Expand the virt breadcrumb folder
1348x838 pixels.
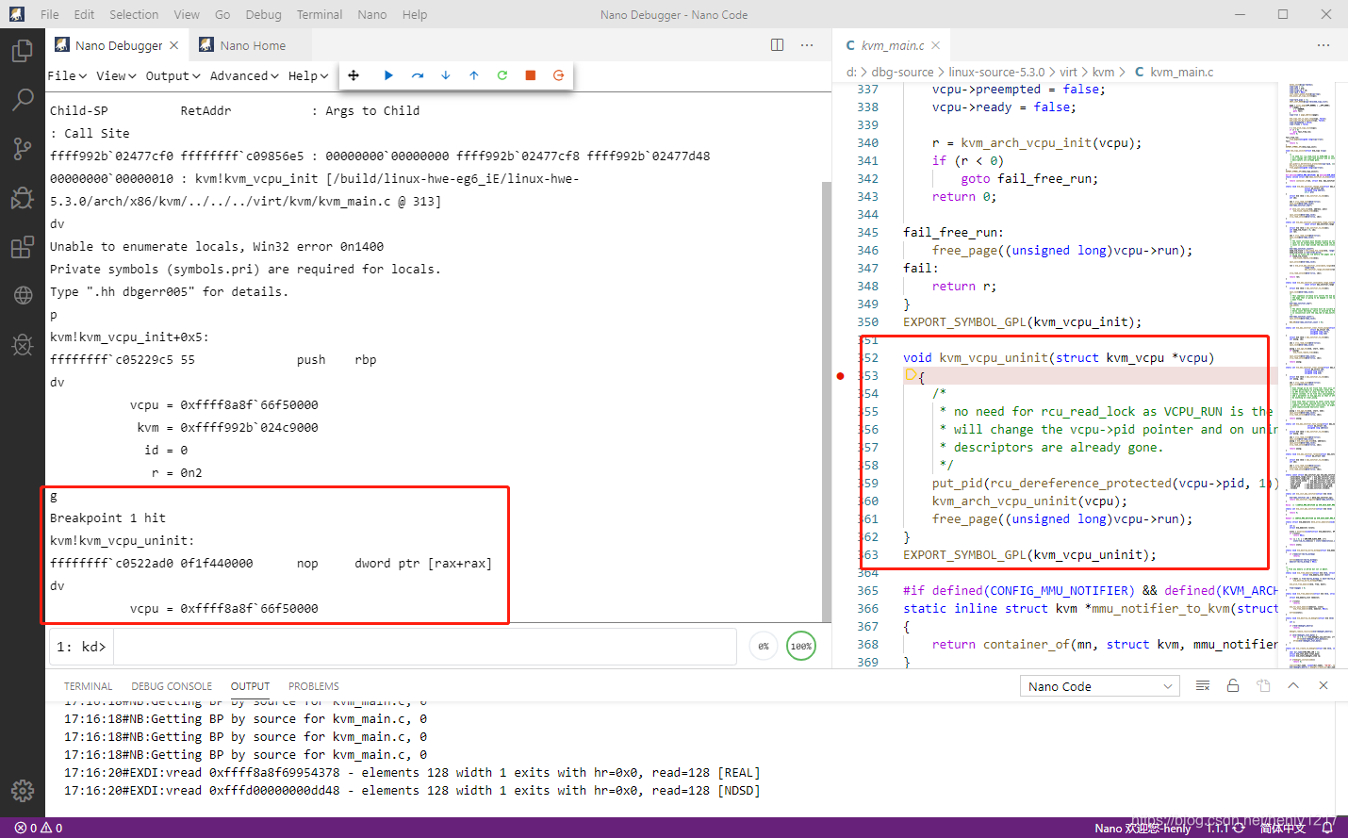tap(1068, 72)
